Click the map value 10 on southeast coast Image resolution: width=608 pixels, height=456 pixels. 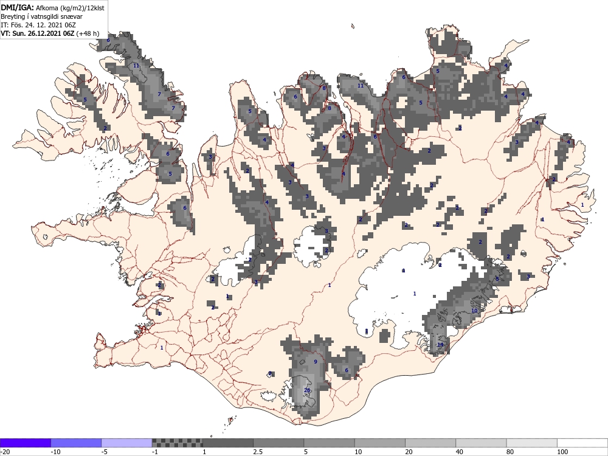coord(474,311)
